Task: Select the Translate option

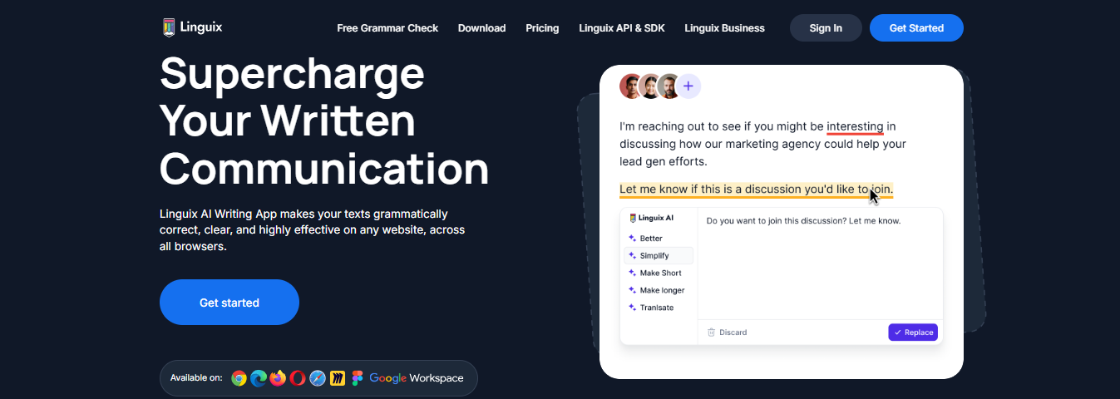Action: click(658, 308)
